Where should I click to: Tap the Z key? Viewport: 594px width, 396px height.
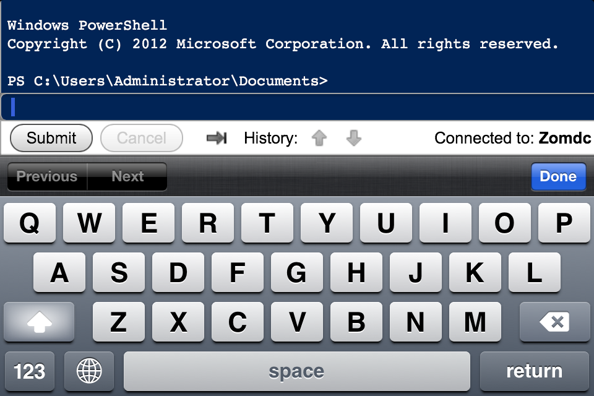tap(119, 322)
